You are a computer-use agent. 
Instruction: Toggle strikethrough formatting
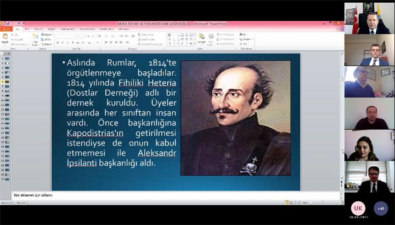tap(77, 43)
